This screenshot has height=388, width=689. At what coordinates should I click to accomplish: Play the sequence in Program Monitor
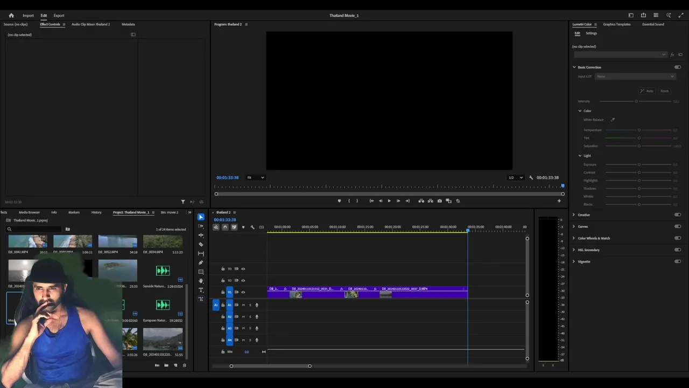(389, 201)
